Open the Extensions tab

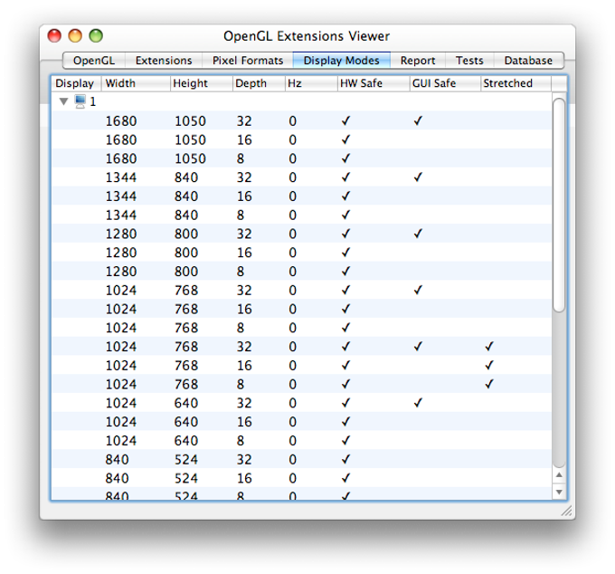[164, 61]
